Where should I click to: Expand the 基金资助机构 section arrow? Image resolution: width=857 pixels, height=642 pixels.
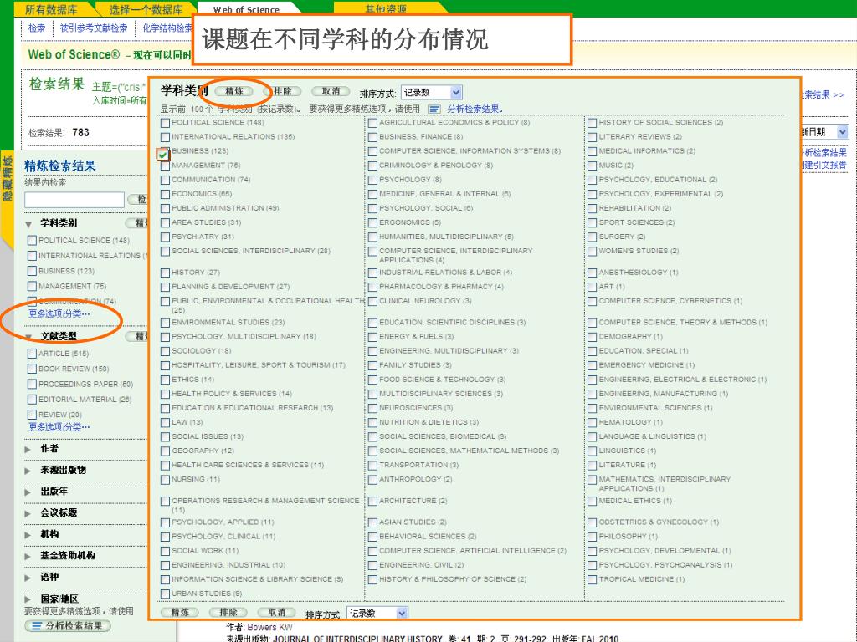(x=29, y=556)
